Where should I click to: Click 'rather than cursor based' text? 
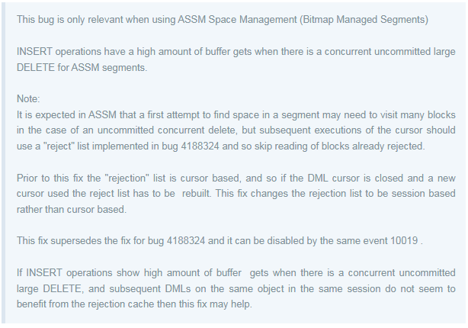(71, 210)
